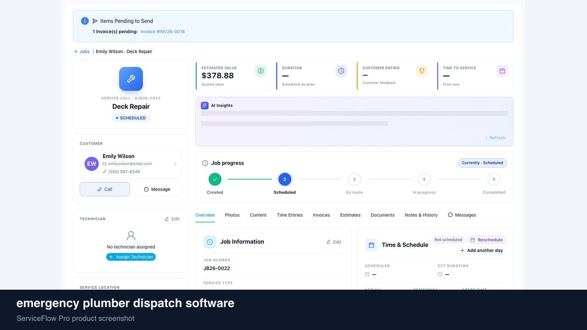Click the envelope icon next to Emily's email
This screenshot has height=330, width=587.
pyautogui.click(x=105, y=164)
